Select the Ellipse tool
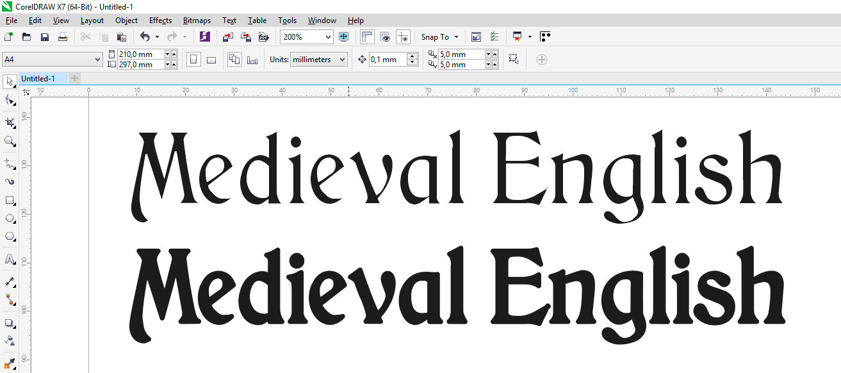The image size is (841, 373). (10, 219)
